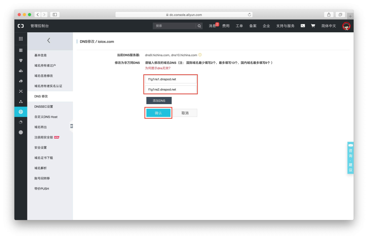368x239 pixels.
Task: Open the 简体中文 language selector
Action: 328,26
